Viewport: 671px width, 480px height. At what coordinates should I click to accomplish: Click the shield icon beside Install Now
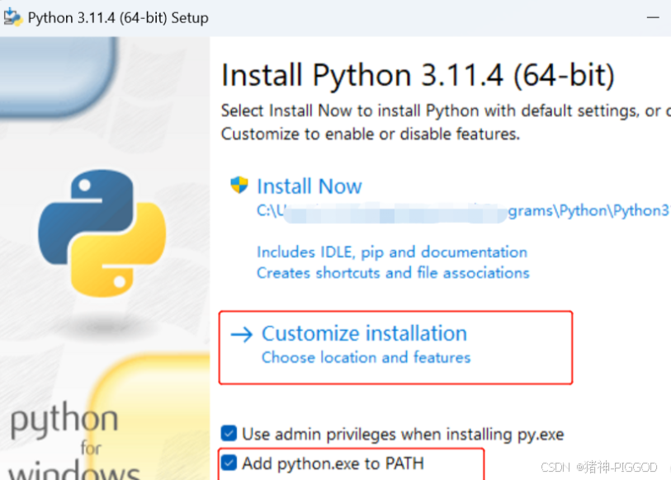[x=239, y=186]
